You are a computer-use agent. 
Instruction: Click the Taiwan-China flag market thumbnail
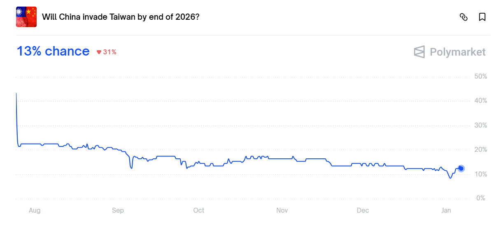point(26,17)
